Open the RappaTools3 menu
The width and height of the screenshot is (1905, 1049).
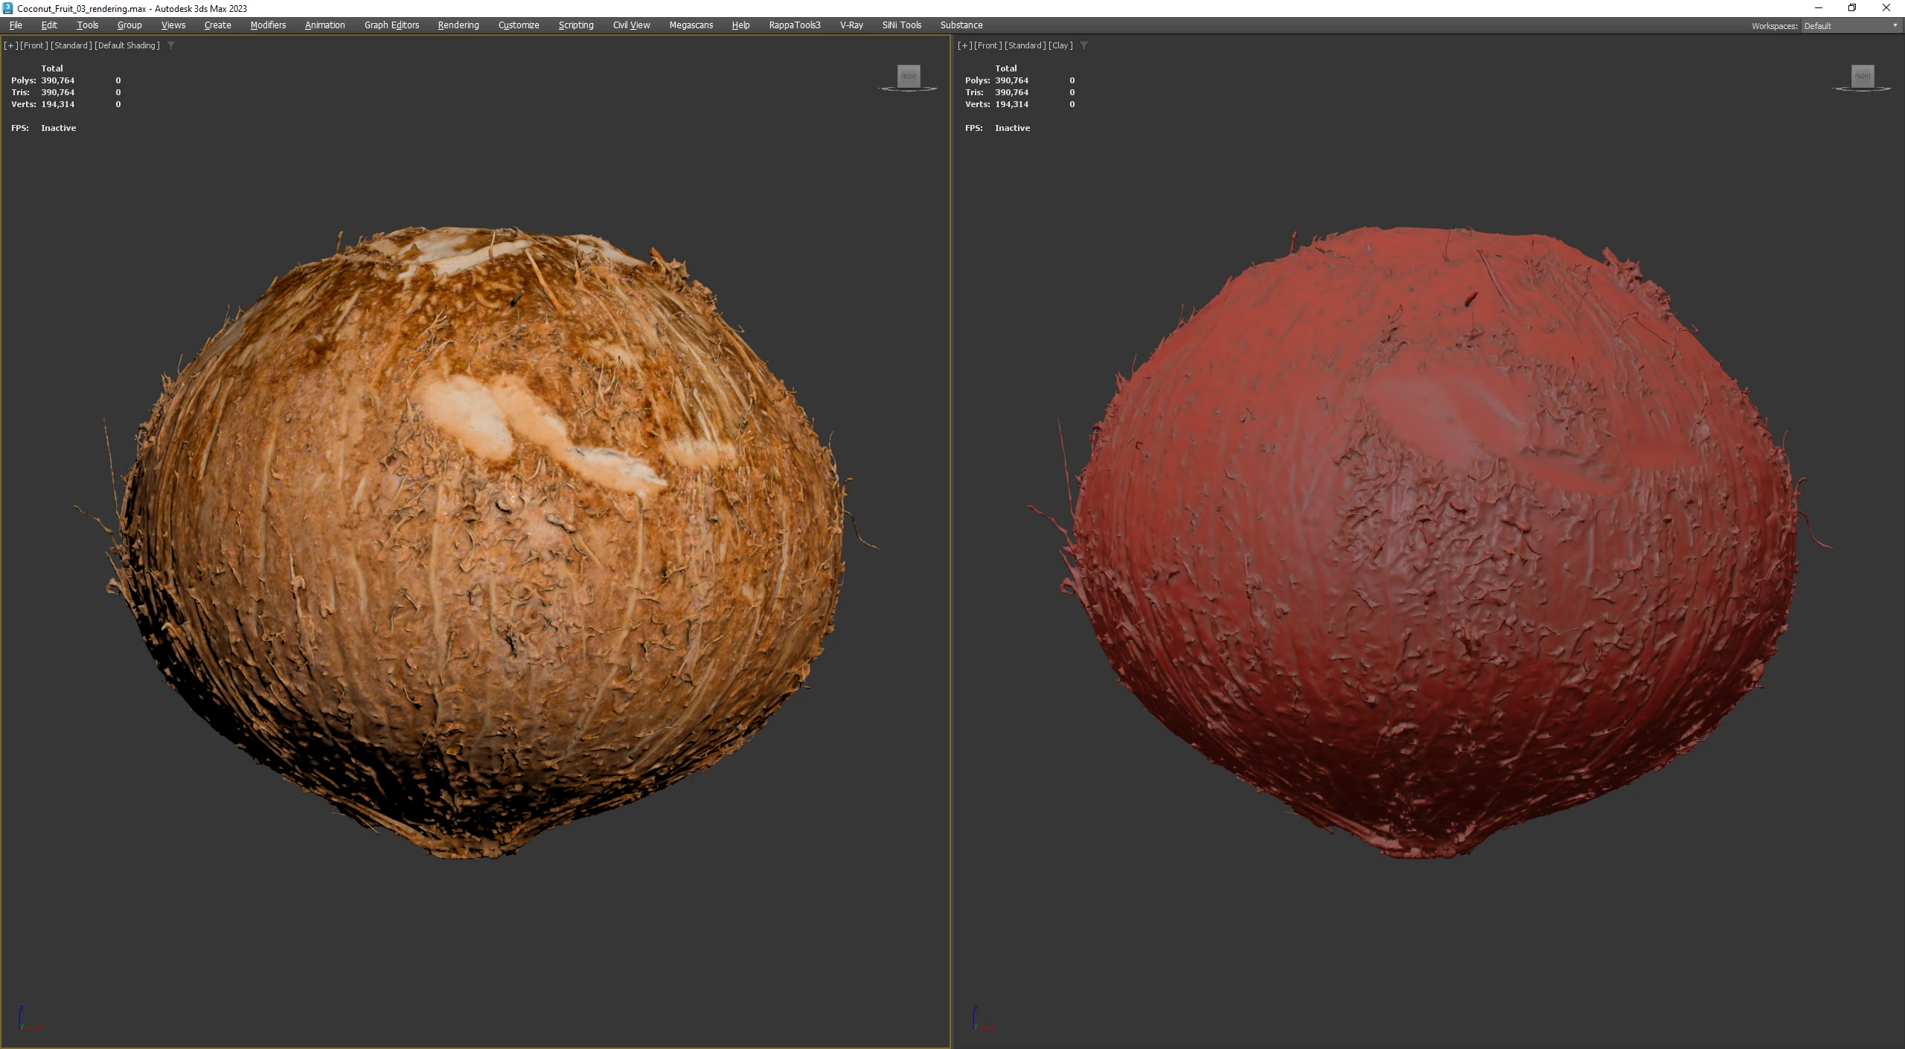coord(793,25)
